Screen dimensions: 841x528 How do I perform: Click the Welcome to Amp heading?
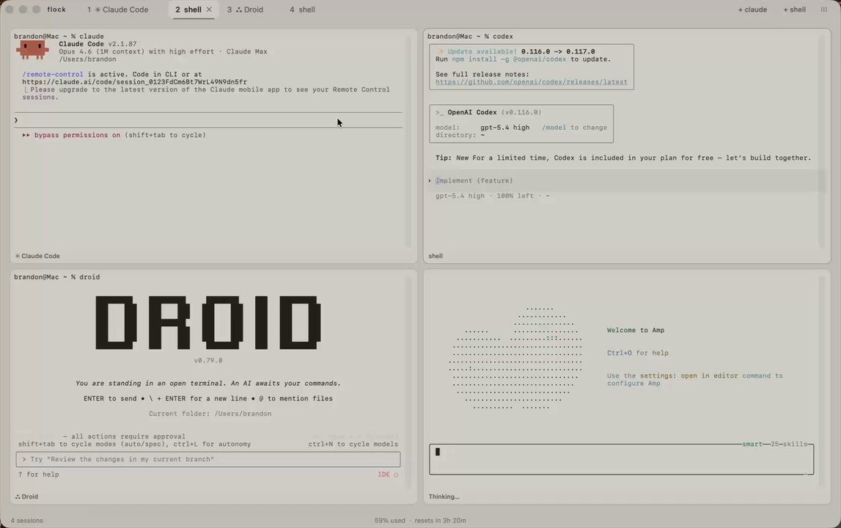click(636, 331)
